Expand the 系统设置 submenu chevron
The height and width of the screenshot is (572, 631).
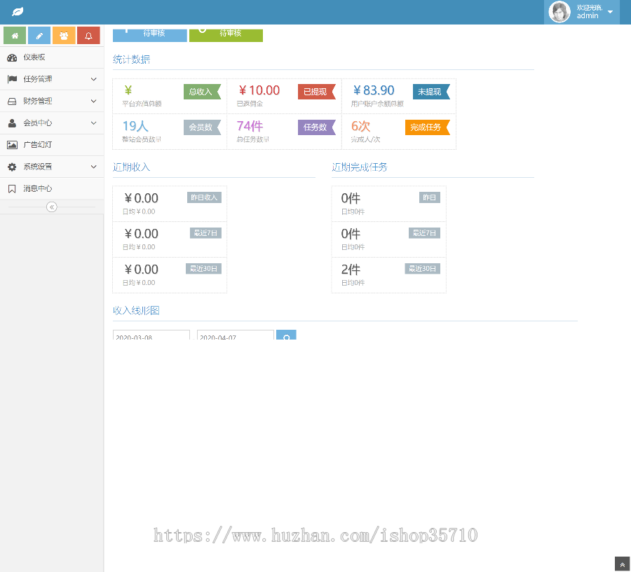(93, 167)
